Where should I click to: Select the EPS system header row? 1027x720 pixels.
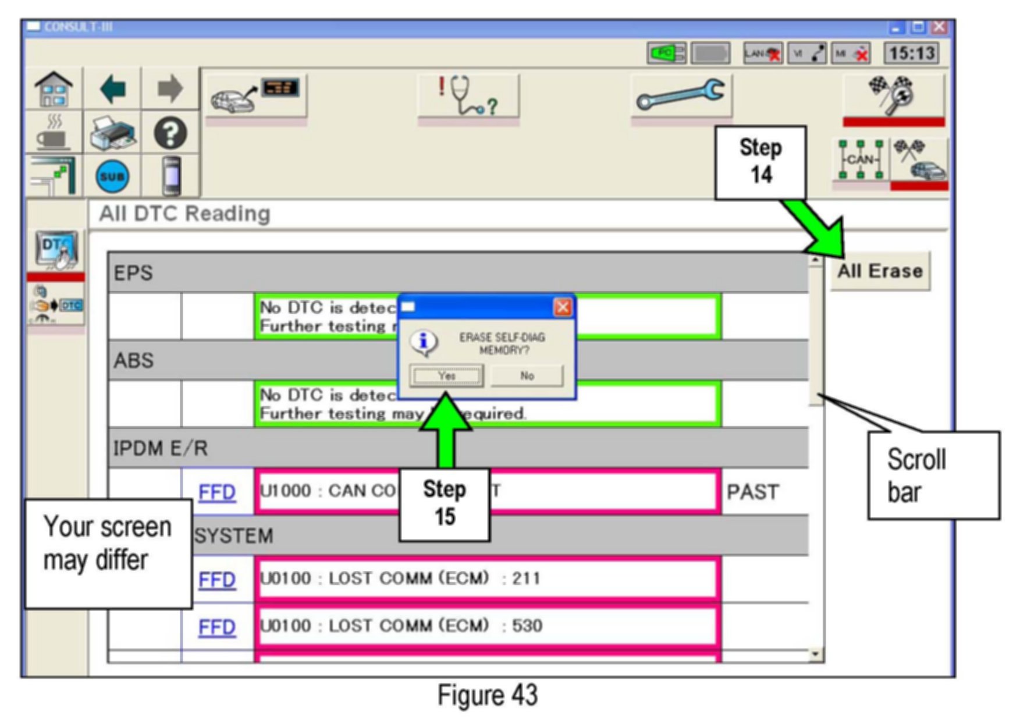458,272
